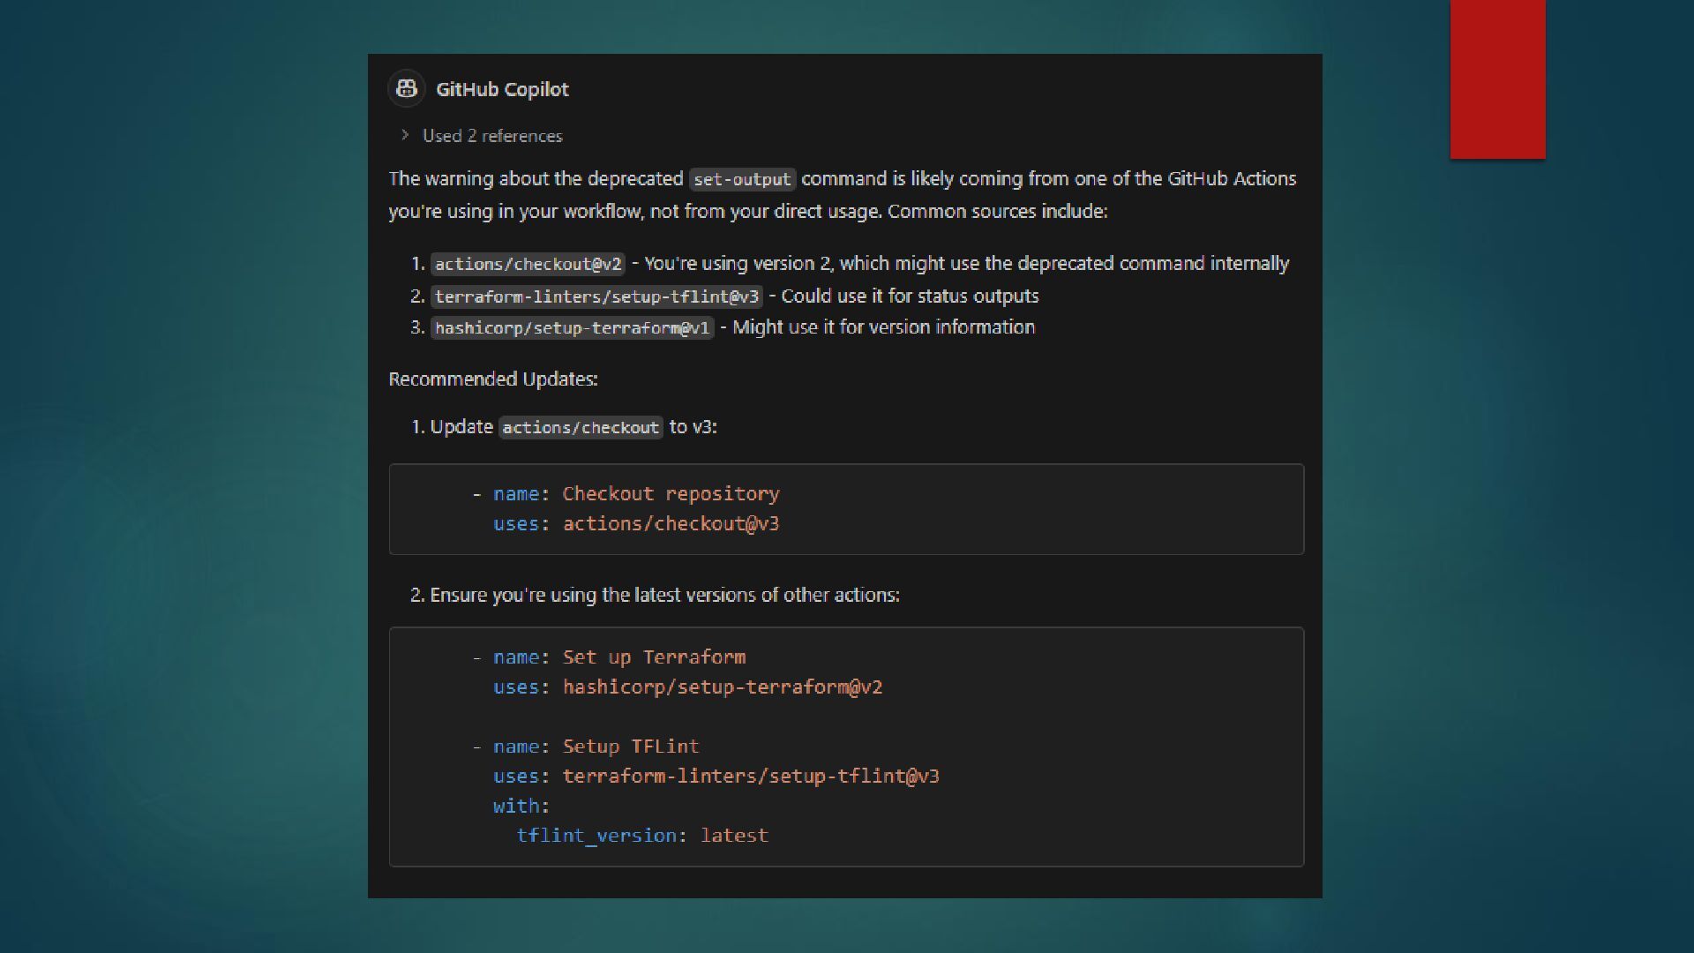Click uses: hashicorp/setup-terraform@v2 code line
The height and width of the screenshot is (953, 1694).
click(688, 687)
